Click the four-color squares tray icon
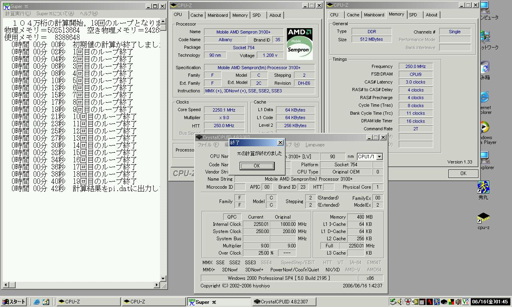Viewport: 512px width, 307px height. pos(451,302)
